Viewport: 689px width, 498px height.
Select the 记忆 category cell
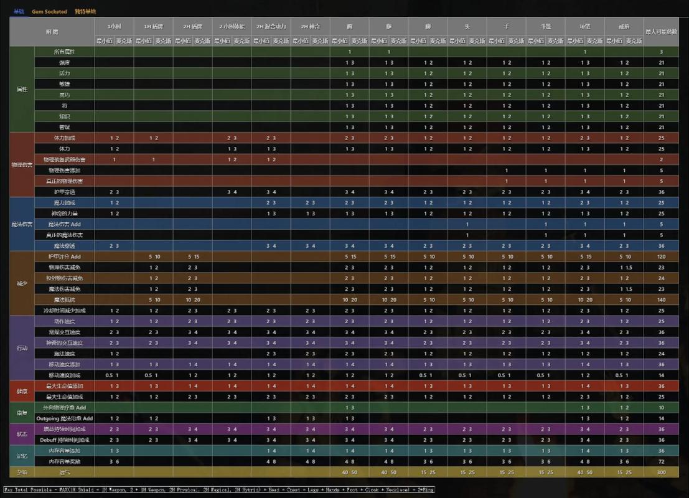pyautogui.click(x=22, y=456)
